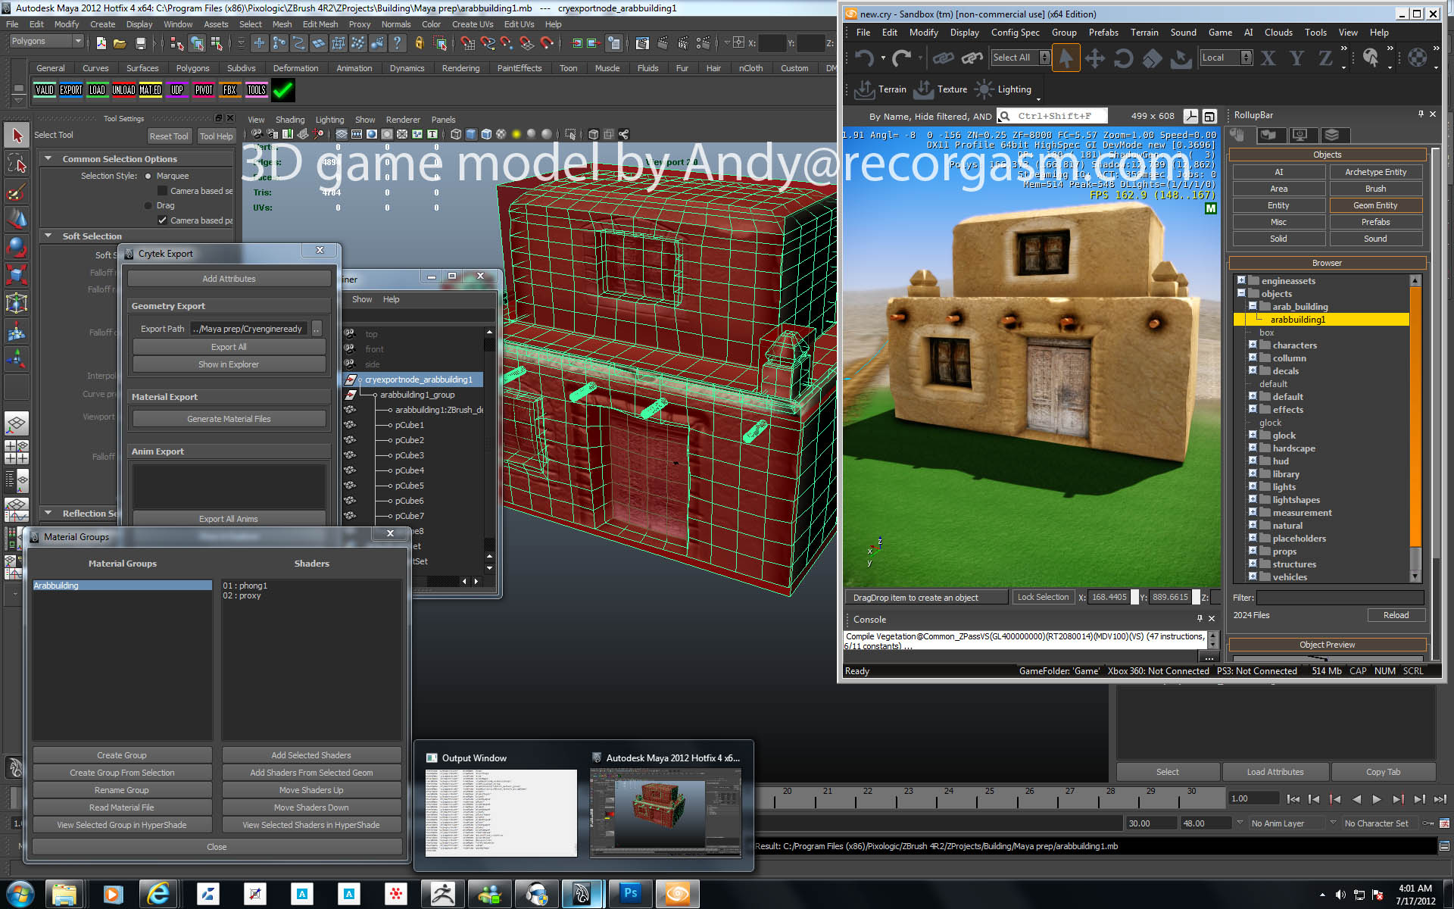Switch to Deformation shelf tab
The height and width of the screenshot is (909, 1454).
click(295, 68)
